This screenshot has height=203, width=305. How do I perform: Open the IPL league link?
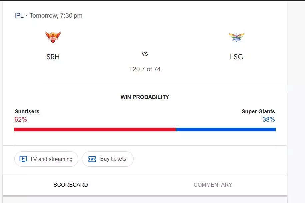(x=19, y=16)
